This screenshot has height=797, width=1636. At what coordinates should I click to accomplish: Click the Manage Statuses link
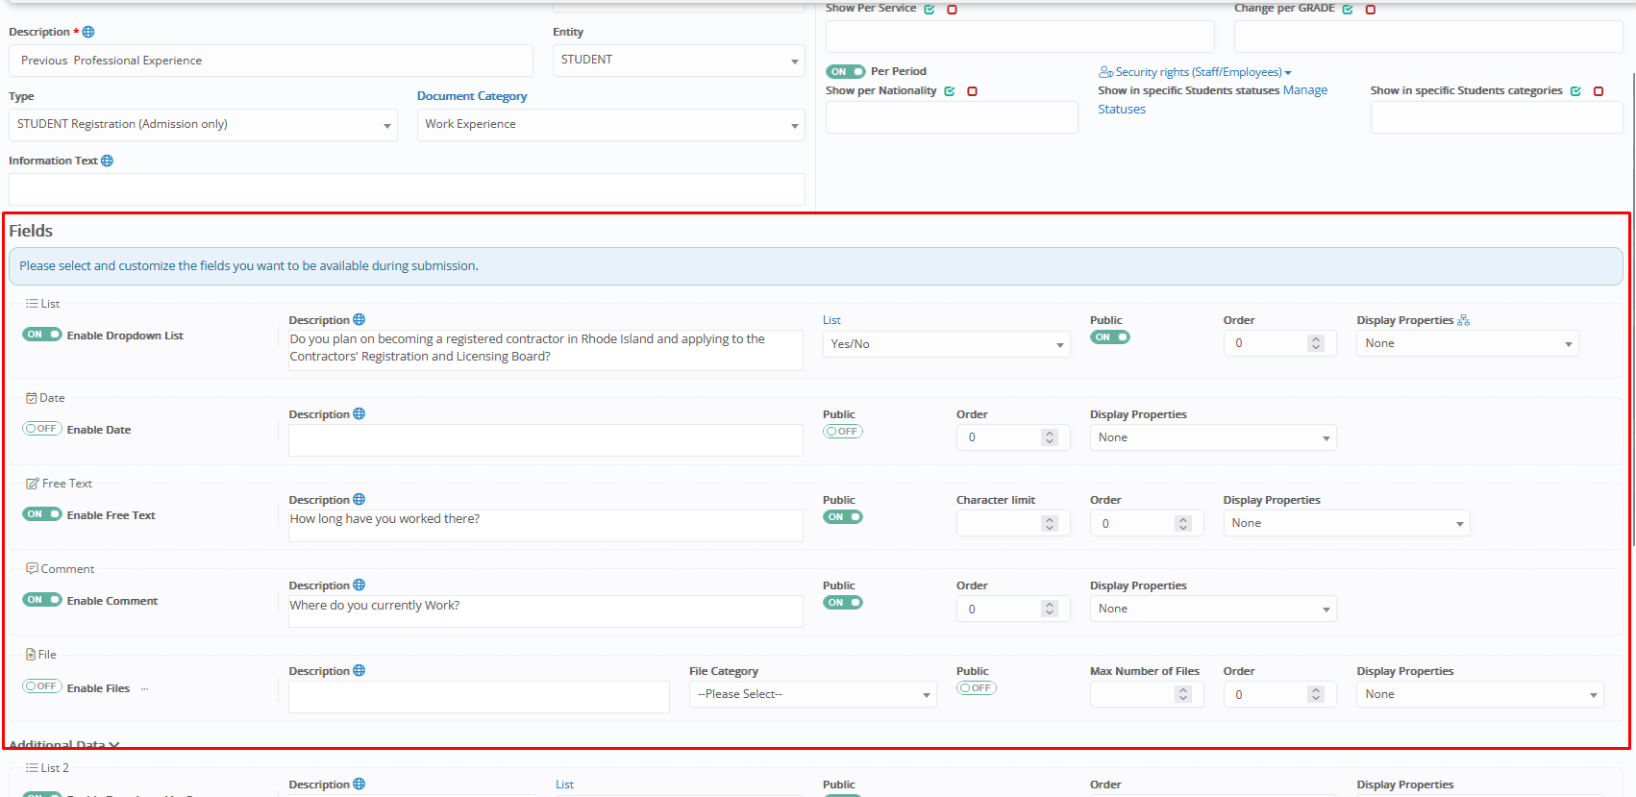tap(1304, 90)
